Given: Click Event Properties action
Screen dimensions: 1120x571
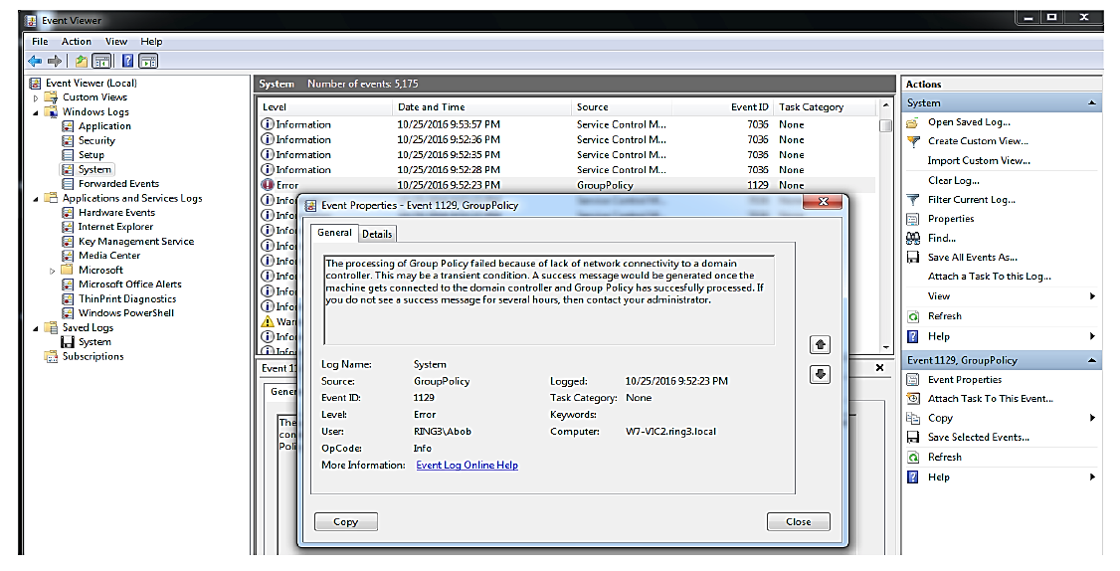Looking at the screenshot, I should pyautogui.click(x=965, y=379).
